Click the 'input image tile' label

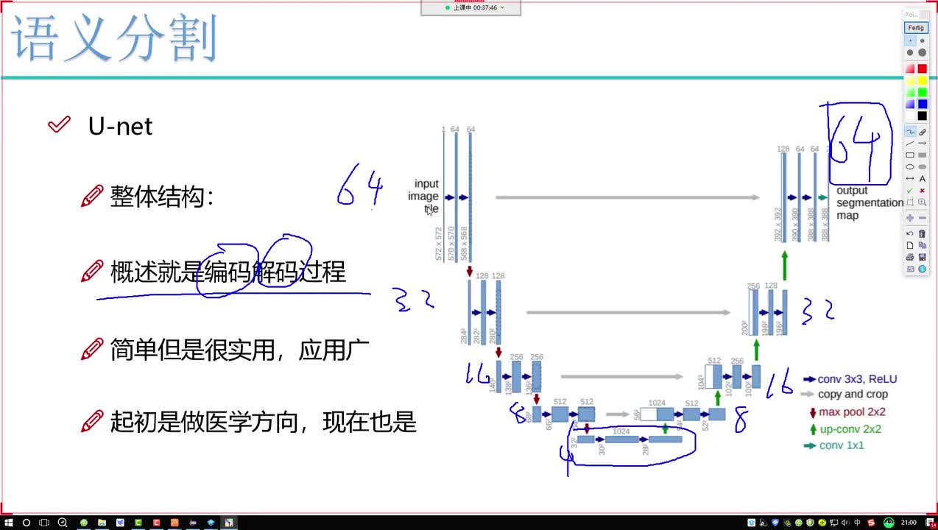[423, 197]
